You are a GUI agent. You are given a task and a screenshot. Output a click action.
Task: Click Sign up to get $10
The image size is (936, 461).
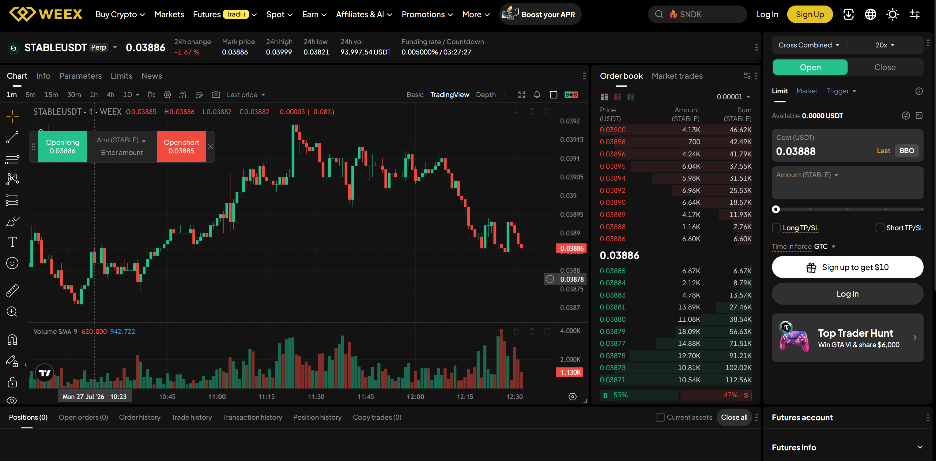pyautogui.click(x=847, y=267)
